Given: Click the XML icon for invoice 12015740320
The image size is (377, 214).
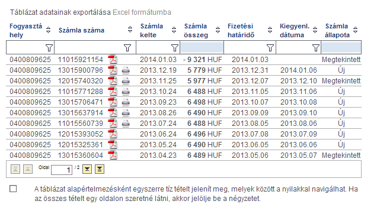Looking at the screenshot, I should [126, 81].
